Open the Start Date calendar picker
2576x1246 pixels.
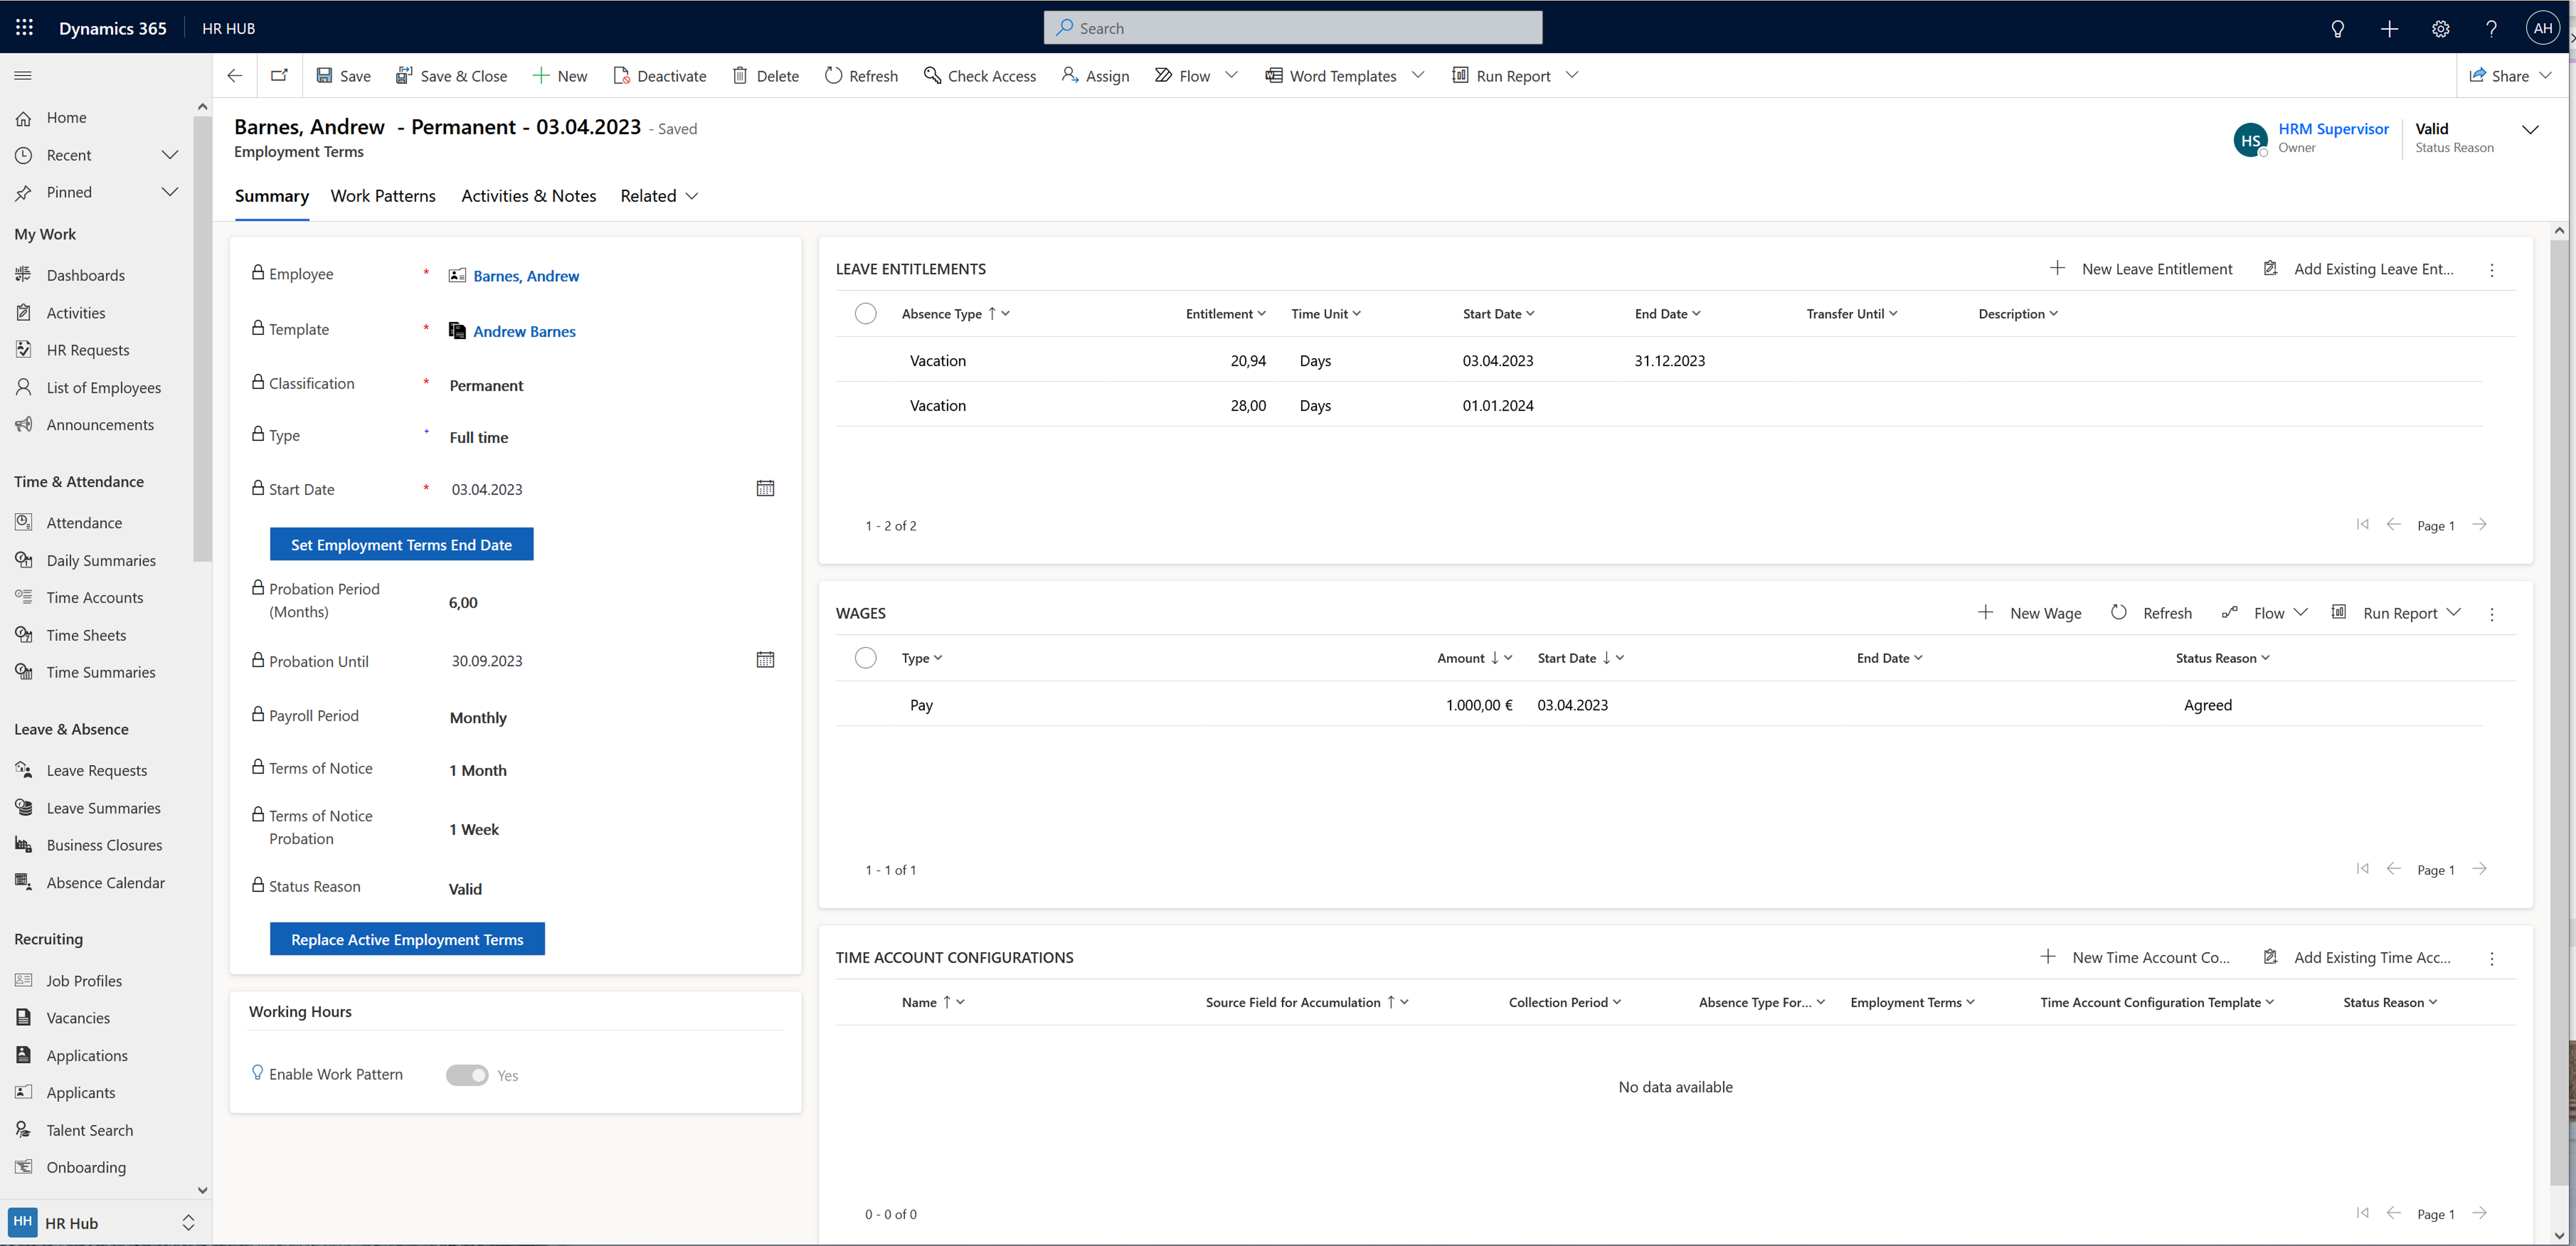(x=765, y=489)
